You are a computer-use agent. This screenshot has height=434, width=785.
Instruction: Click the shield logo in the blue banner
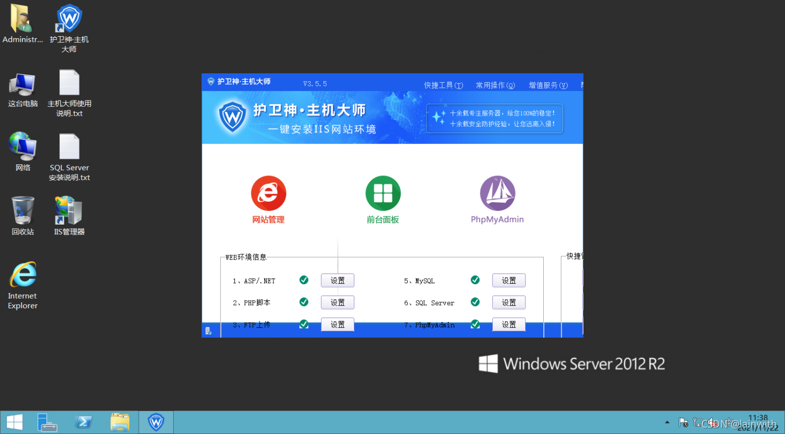pos(232,117)
